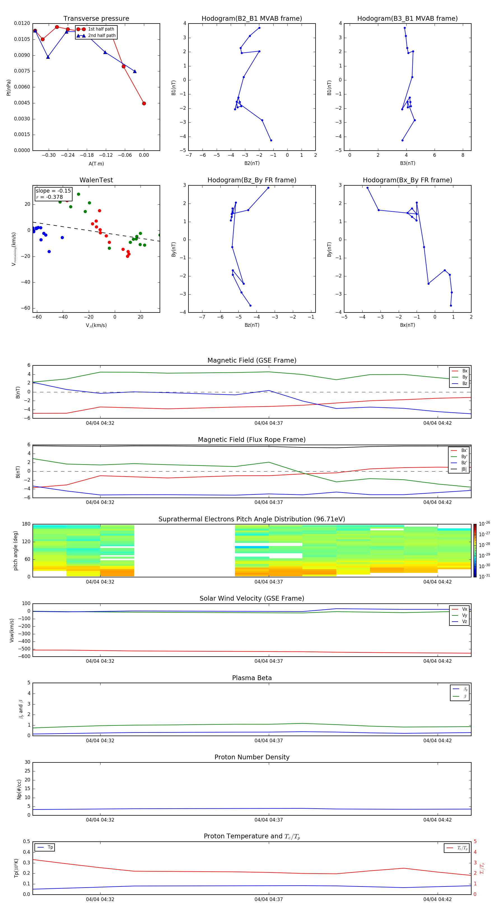Click the 'Hodogram(Bz_By FR frame)' title
This screenshot has width=504, height=924.
click(x=252, y=180)
